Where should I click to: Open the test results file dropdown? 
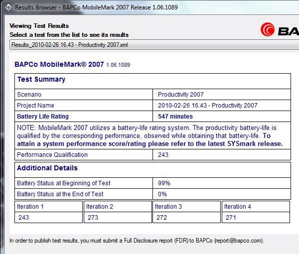coord(154,45)
